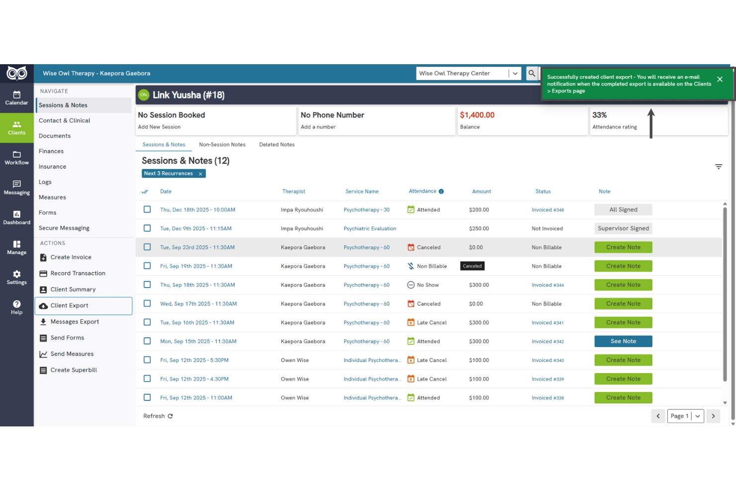The width and height of the screenshot is (736, 491).
Task: Open Psychiatric Evaluation service link
Action: (370, 229)
